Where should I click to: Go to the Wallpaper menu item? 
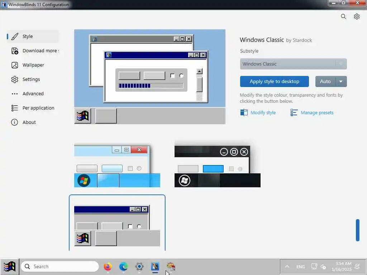[x=33, y=65]
